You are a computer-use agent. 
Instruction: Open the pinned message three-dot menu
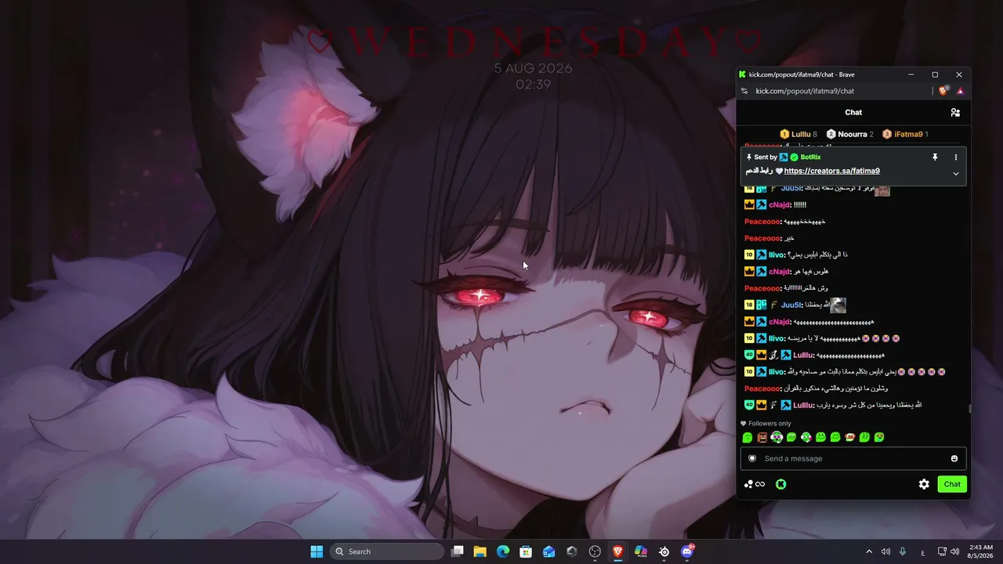[956, 157]
